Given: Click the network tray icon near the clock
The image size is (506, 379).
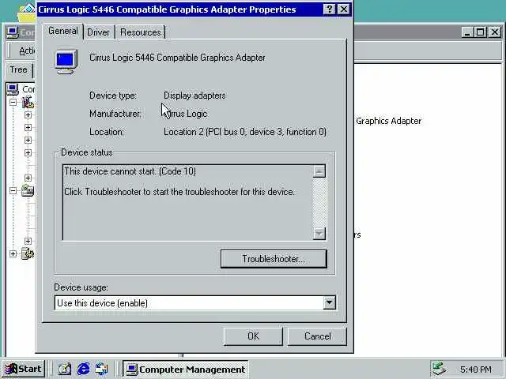Looking at the screenshot, I should click(439, 369).
